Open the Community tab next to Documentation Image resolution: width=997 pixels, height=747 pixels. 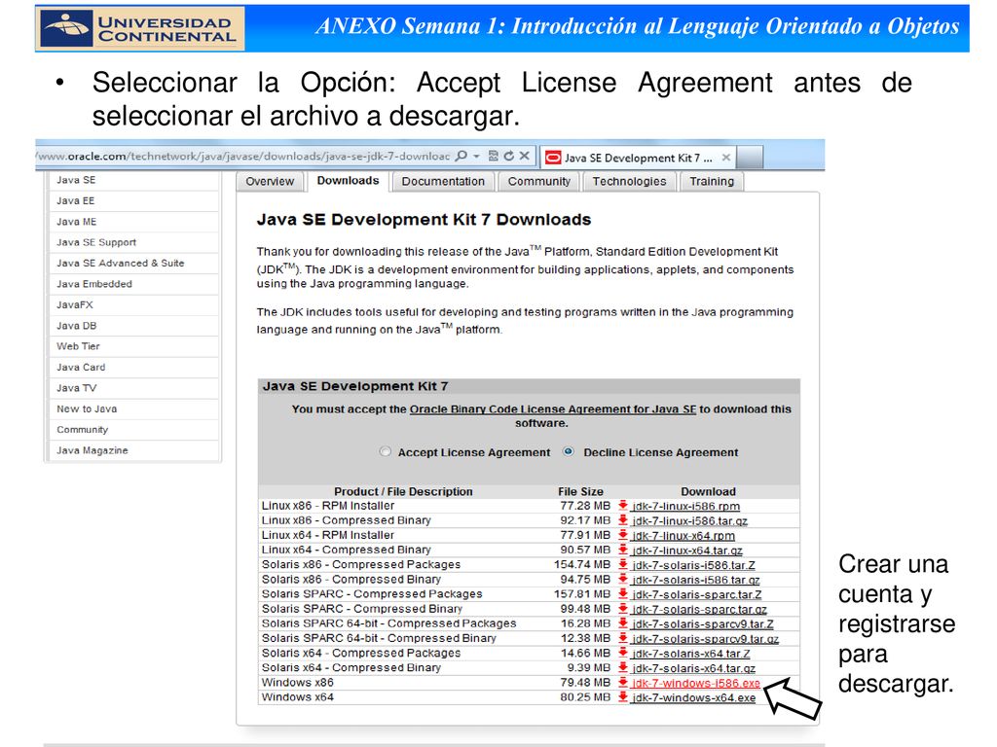pos(539,182)
